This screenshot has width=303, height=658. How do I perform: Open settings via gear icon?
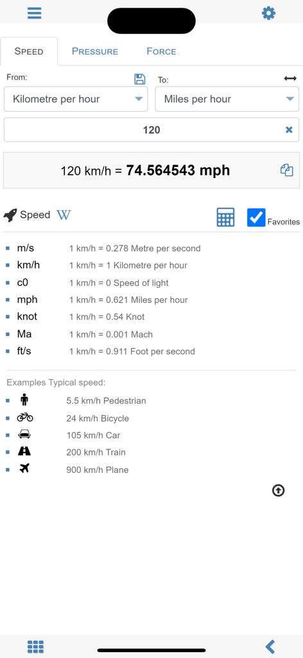tap(268, 13)
